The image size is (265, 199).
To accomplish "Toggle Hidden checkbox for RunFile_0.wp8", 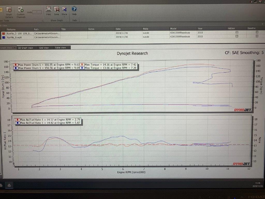I will 237,36.
